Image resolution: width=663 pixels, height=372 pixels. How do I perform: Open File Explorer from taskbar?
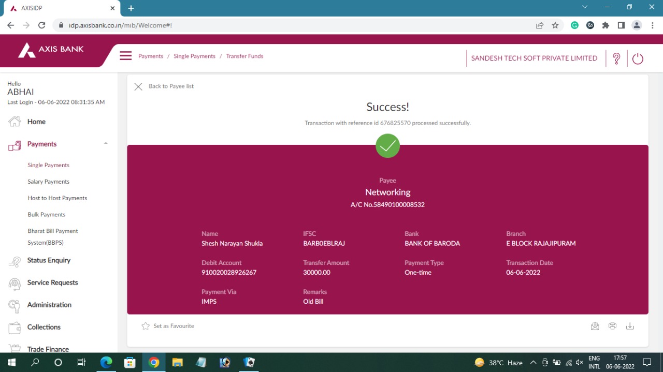178,362
